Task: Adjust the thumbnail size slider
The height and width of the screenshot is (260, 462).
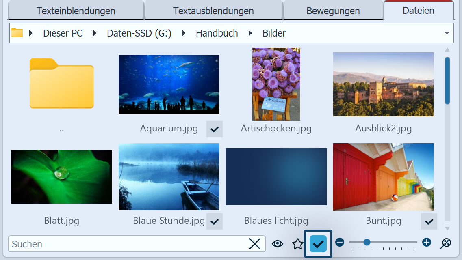Action: (367, 243)
